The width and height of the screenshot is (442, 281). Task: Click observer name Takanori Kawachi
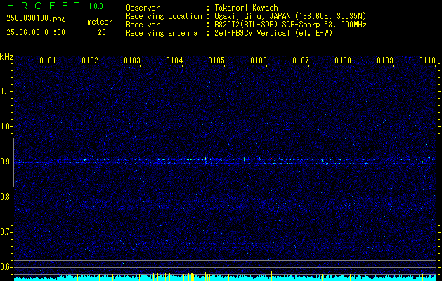click(248, 8)
